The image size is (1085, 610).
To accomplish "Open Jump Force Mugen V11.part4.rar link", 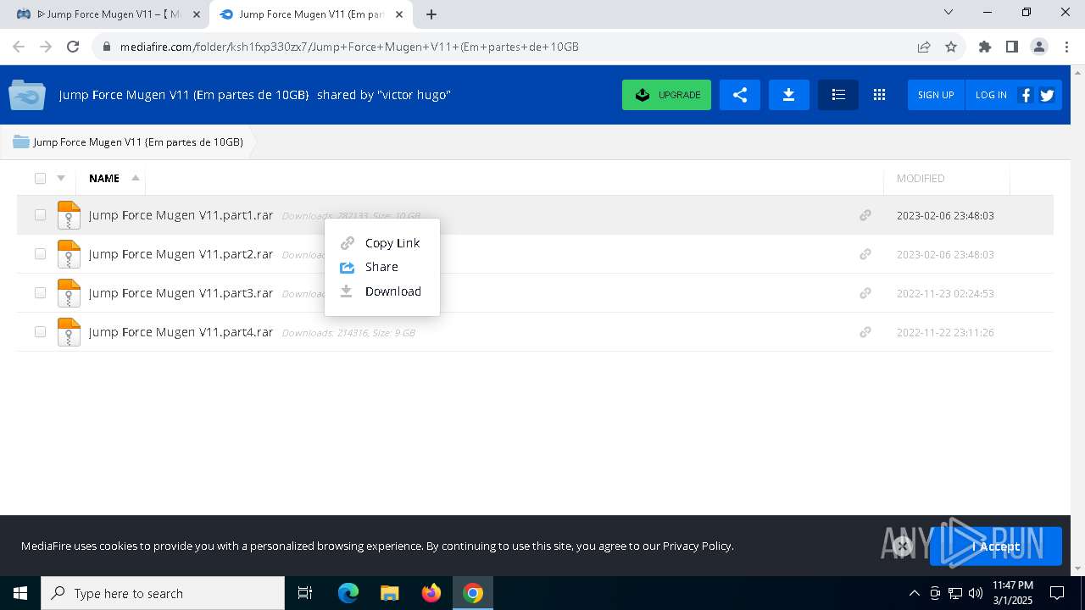I will point(181,332).
